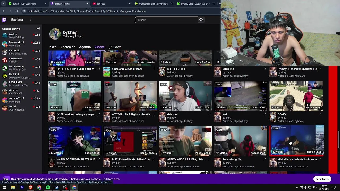Open options menu for COMO clip
Screen dimensions: 340x191
(x=321, y=114)
